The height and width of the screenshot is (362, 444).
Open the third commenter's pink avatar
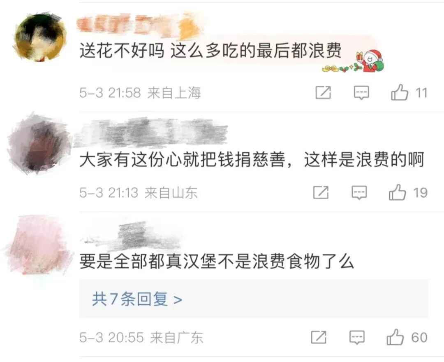(39, 245)
